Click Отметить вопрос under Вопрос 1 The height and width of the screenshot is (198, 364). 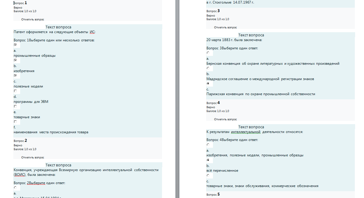point(33,19)
